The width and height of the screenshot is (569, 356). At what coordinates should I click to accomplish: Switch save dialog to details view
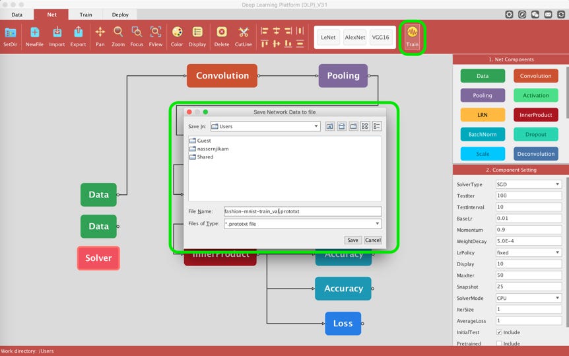click(x=377, y=126)
